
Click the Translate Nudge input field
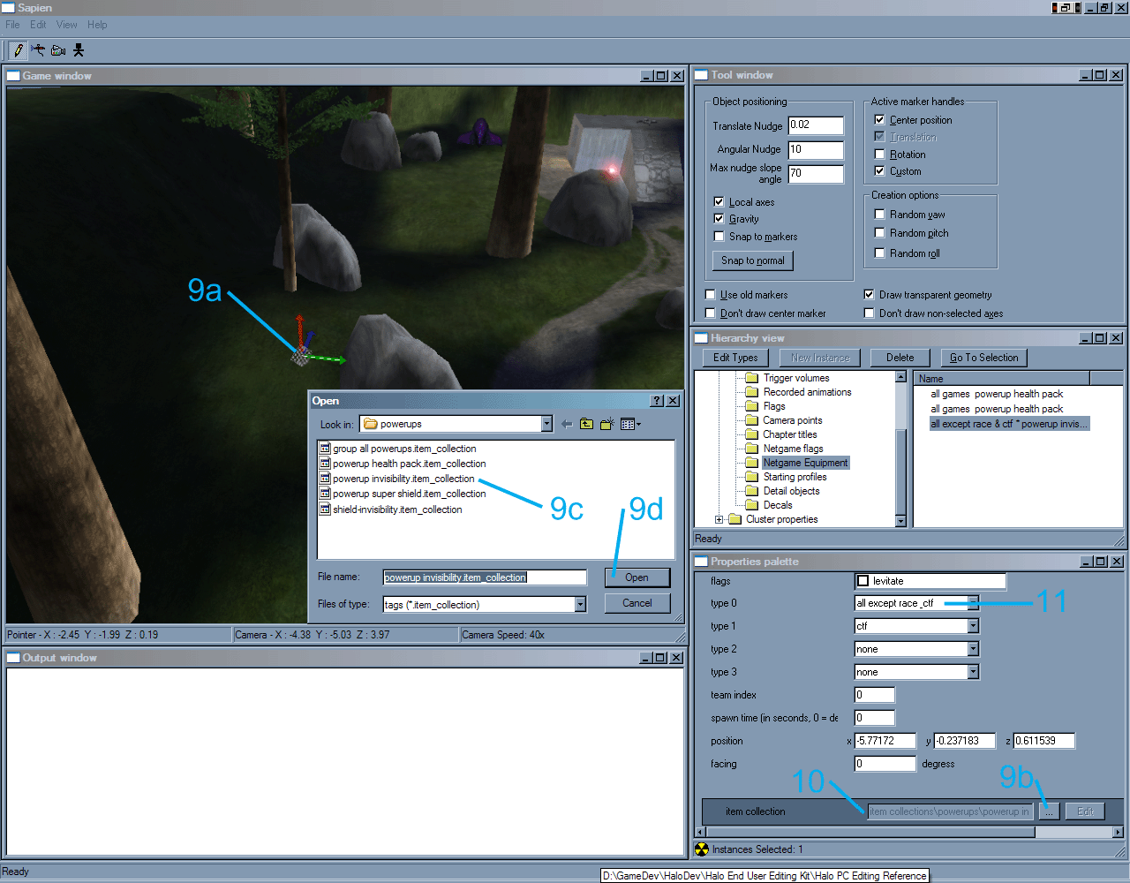click(816, 125)
